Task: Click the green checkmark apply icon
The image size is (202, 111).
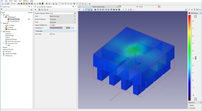Action: coord(192,10)
